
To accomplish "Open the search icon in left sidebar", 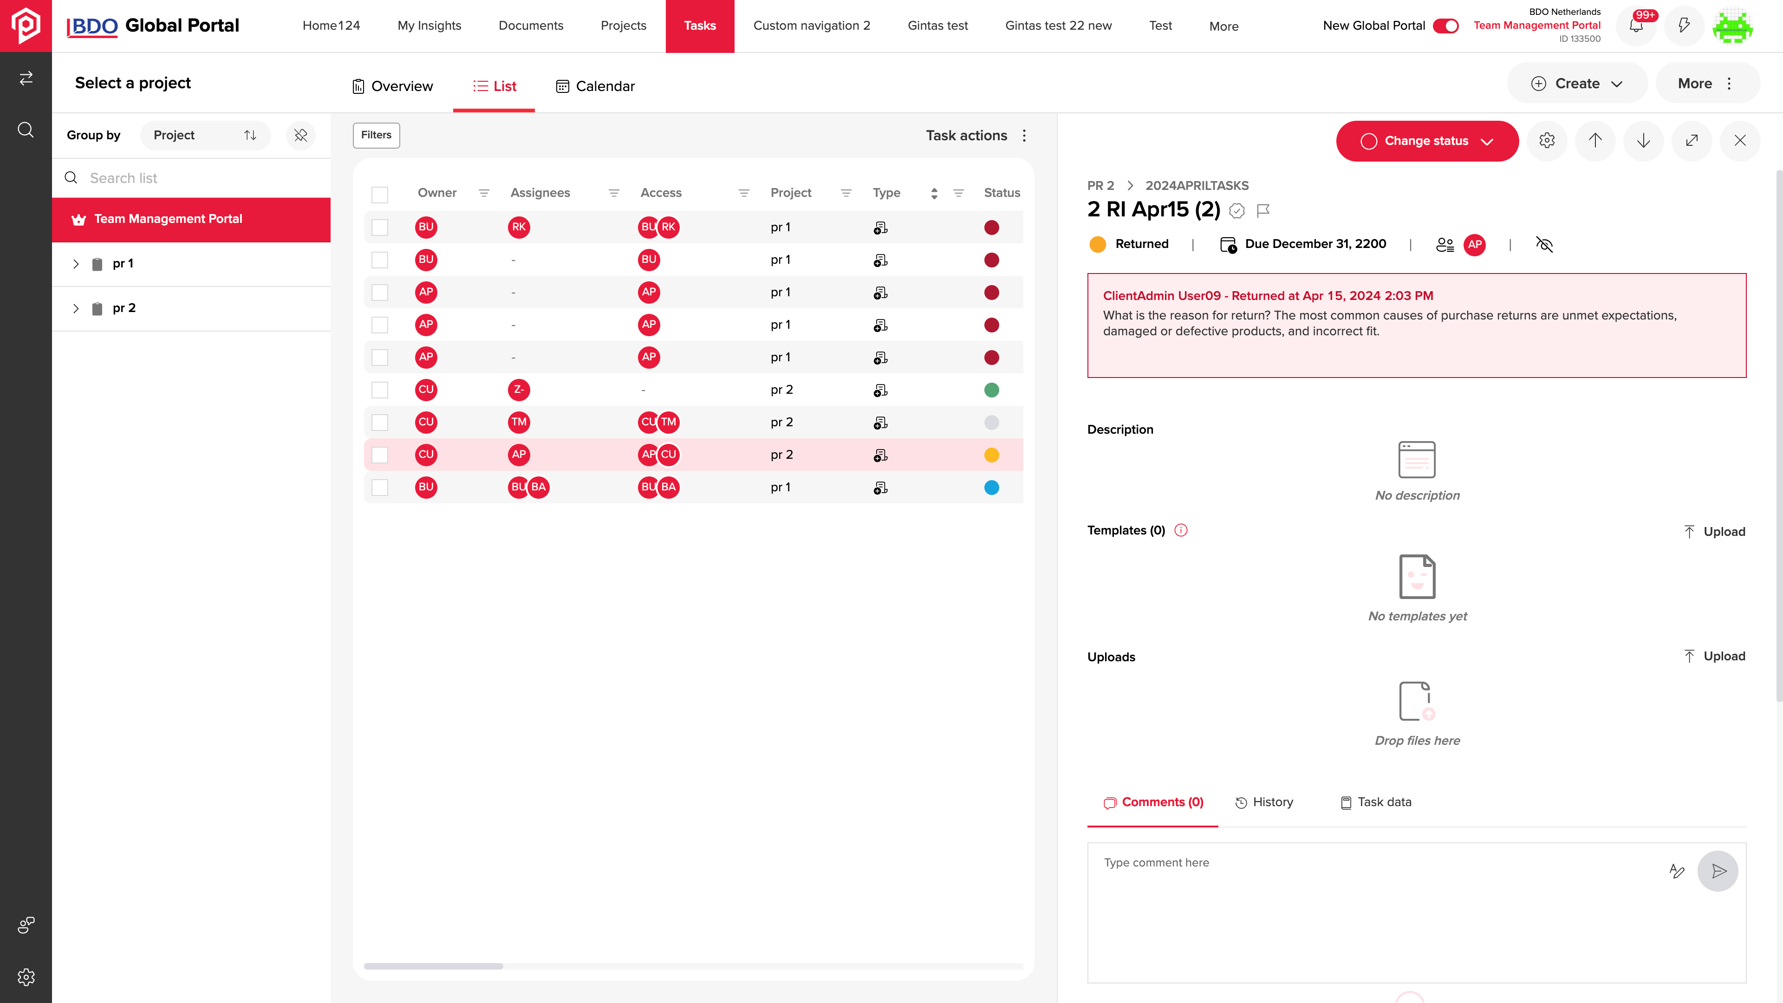I will point(26,130).
